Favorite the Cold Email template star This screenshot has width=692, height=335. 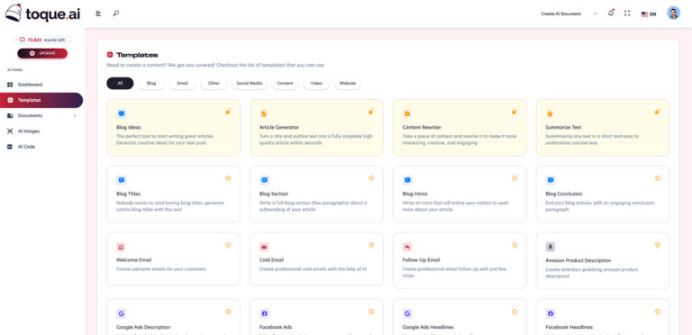click(371, 245)
